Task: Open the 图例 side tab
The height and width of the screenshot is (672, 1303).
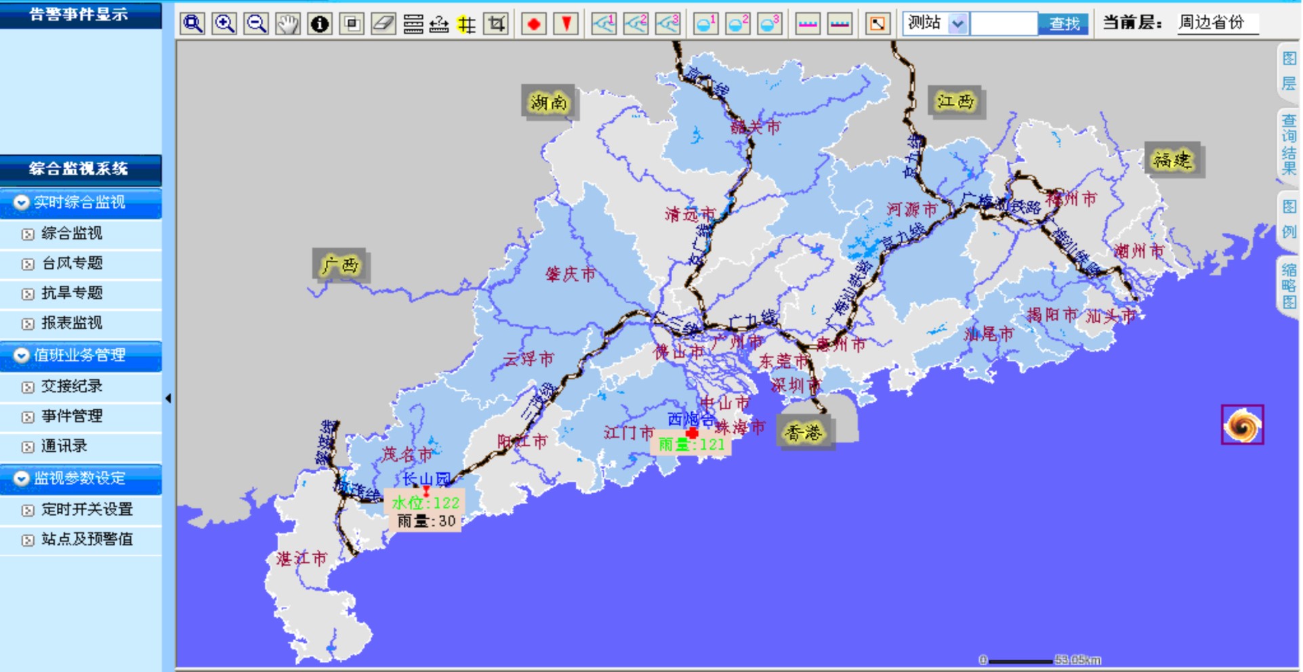Action: pos(1289,219)
